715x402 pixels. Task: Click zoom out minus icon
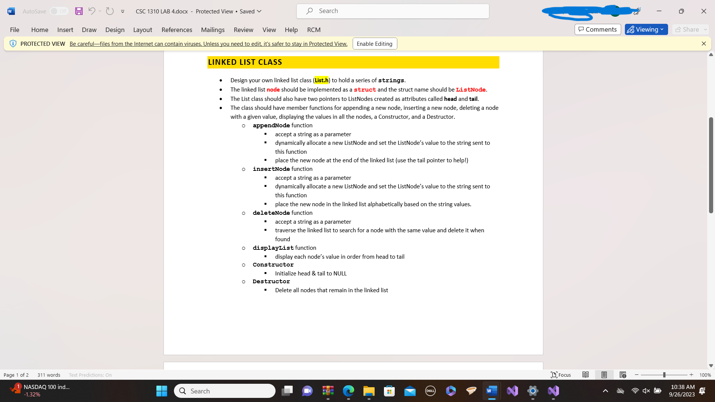pos(637,375)
